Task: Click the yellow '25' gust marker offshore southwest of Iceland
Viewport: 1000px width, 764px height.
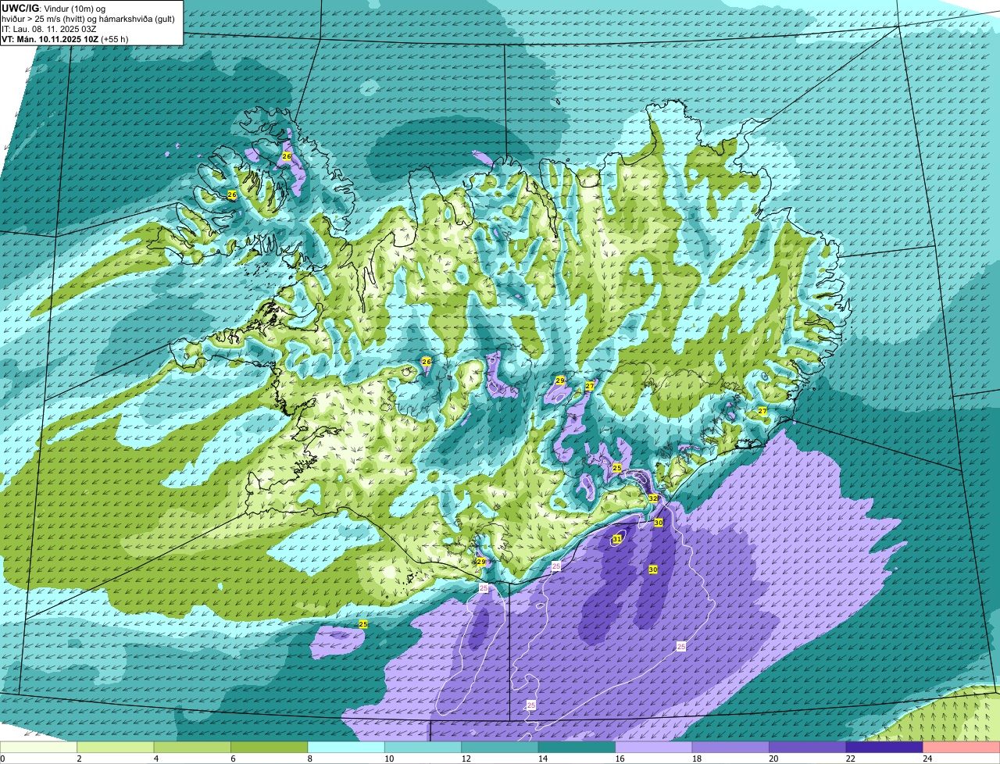Action: (362, 624)
